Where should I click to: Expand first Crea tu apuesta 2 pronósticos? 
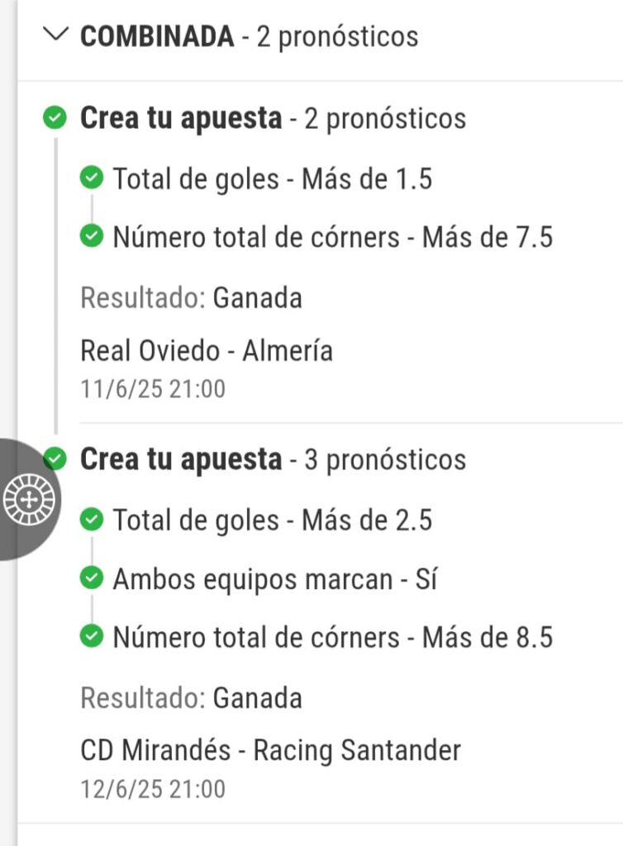coord(273,118)
